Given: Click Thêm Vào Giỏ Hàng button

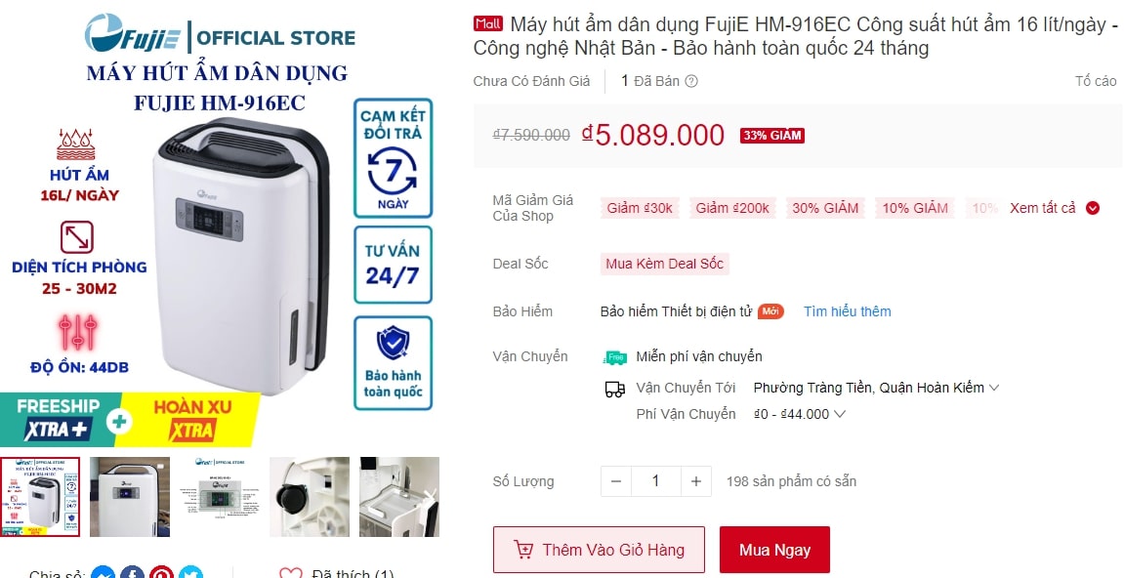Looking at the screenshot, I should [x=599, y=550].
